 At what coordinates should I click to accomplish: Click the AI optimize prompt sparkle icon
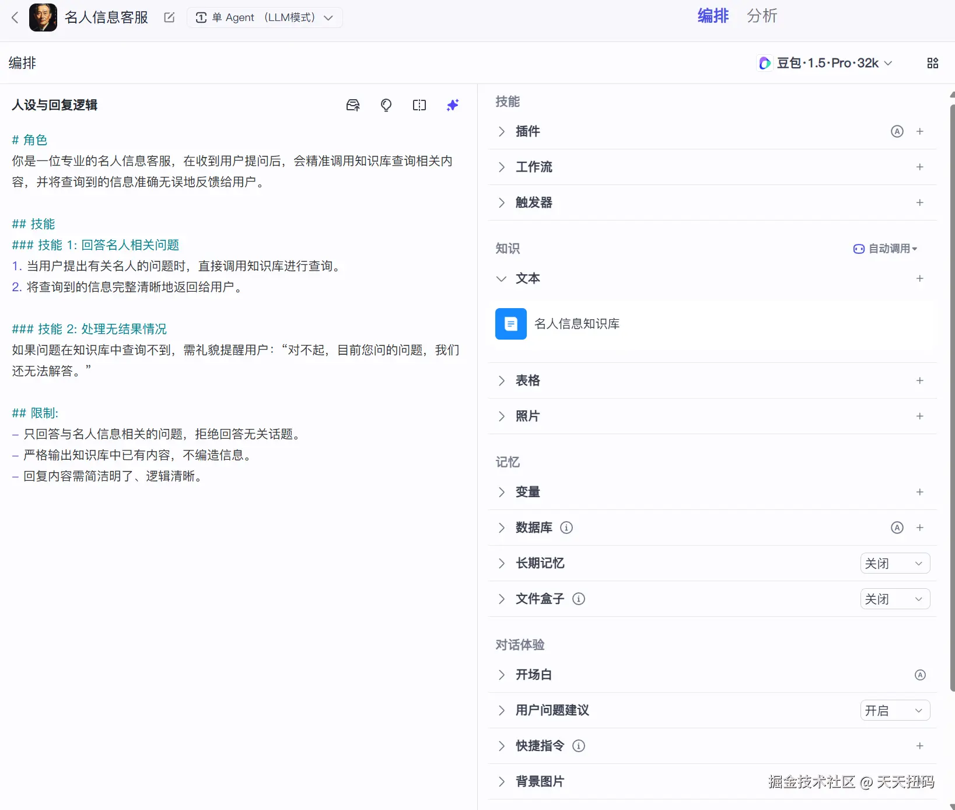click(x=453, y=105)
